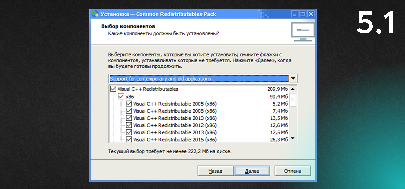Uncheck the Visual C++ Redistributables checkbox

point(113,89)
